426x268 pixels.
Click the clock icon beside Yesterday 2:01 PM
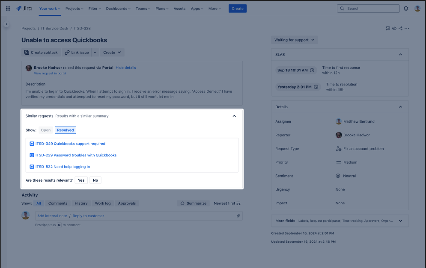(x=316, y=87)
